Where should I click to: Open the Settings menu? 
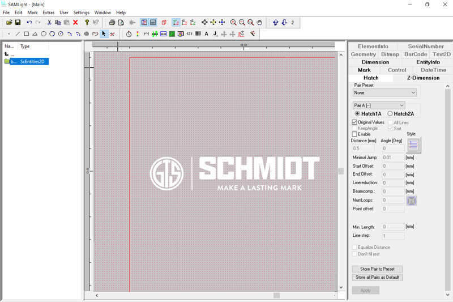(x=81, y=12)
